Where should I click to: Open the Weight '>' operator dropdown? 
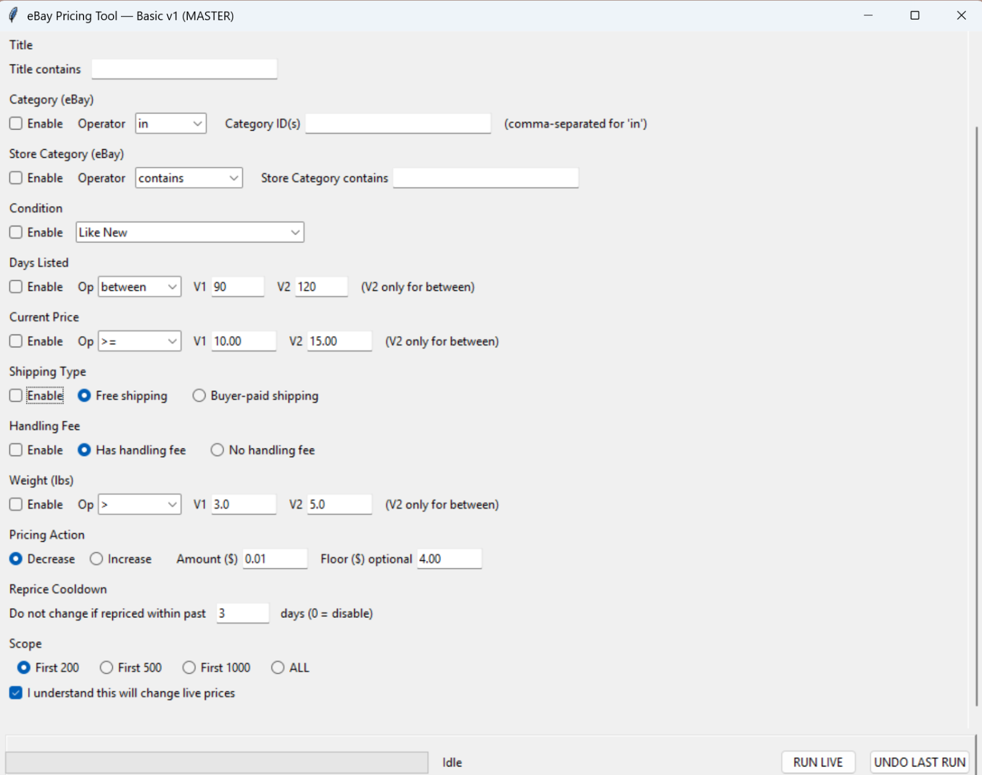(x=139, y=504)
